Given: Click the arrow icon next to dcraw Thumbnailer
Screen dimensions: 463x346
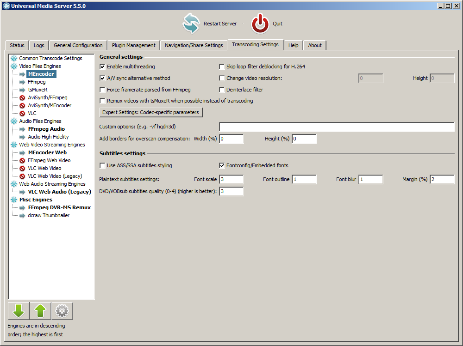Looking at the screenshot, I should tap(22, 215).
